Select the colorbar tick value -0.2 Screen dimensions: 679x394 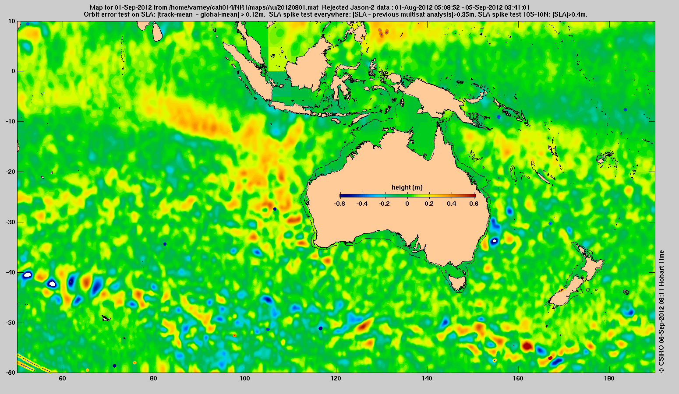pos(384,204)
